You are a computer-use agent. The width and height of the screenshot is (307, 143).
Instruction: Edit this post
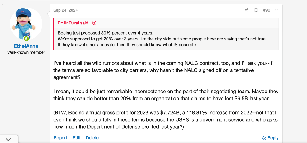tap(76, 138)
